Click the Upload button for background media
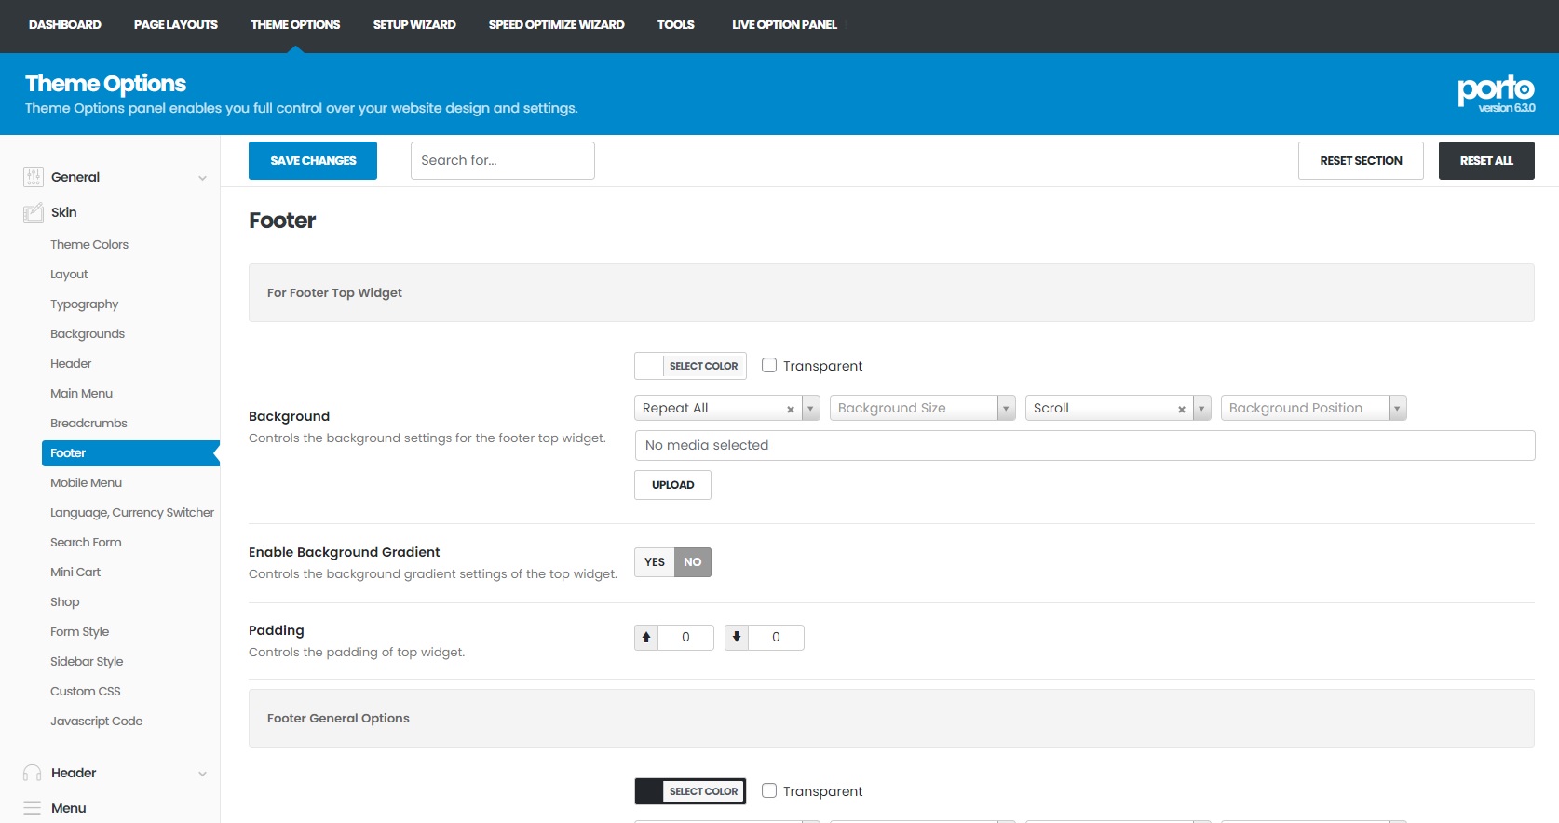The image size is (1559, 823). point(672,485)
